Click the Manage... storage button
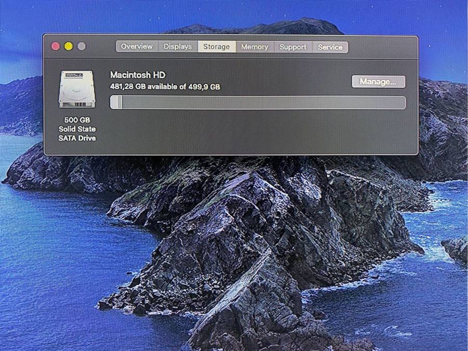The image size is (468, 351). 378,82
